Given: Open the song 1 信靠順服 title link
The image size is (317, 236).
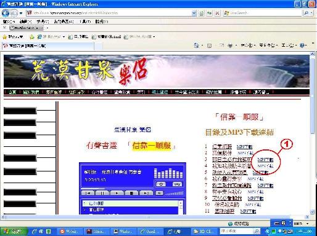Looking at the screenshot, I should tap(222, 146).
